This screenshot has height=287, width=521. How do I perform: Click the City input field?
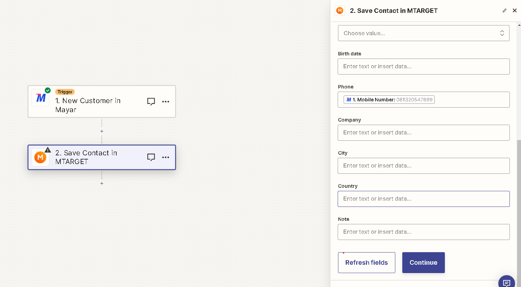(424, 166)
